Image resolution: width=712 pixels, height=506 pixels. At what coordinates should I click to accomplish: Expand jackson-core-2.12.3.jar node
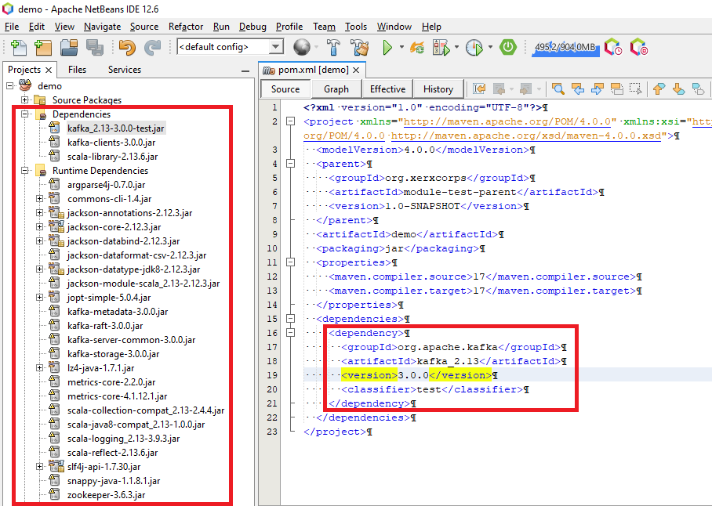(39, 226)
